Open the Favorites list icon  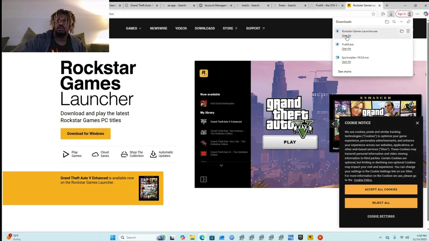[x=383, y=14]
